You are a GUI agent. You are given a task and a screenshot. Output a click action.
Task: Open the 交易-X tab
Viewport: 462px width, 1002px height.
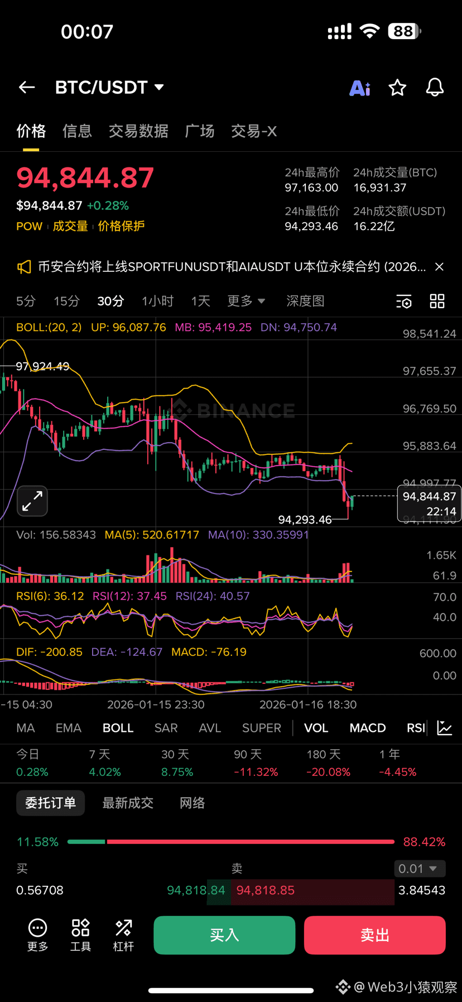[254, 131]
